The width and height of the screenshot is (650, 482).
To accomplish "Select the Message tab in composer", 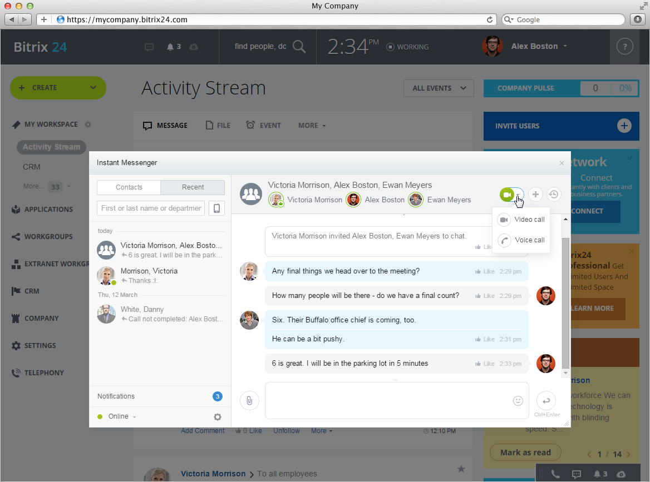I will pyautogui.click(x=165, y=126).
